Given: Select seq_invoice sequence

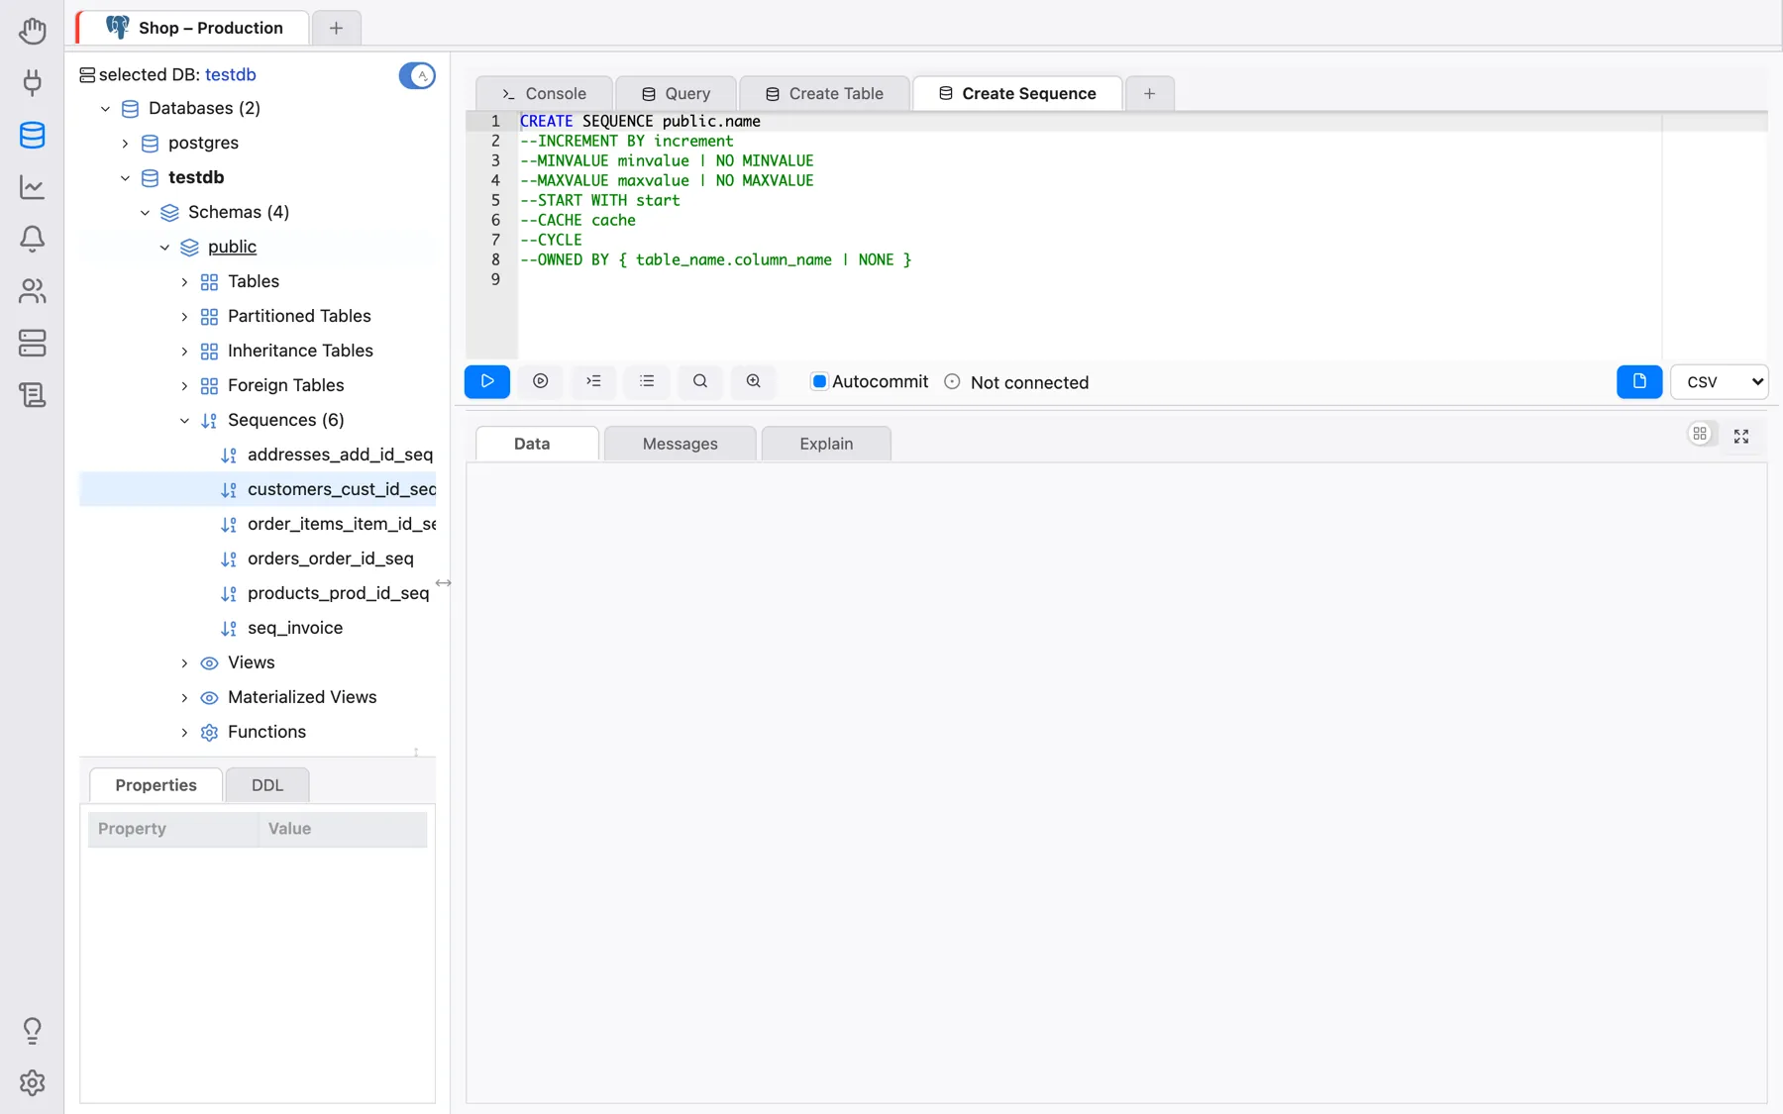Looking at the screenshot, I should (x=295, y=628).
